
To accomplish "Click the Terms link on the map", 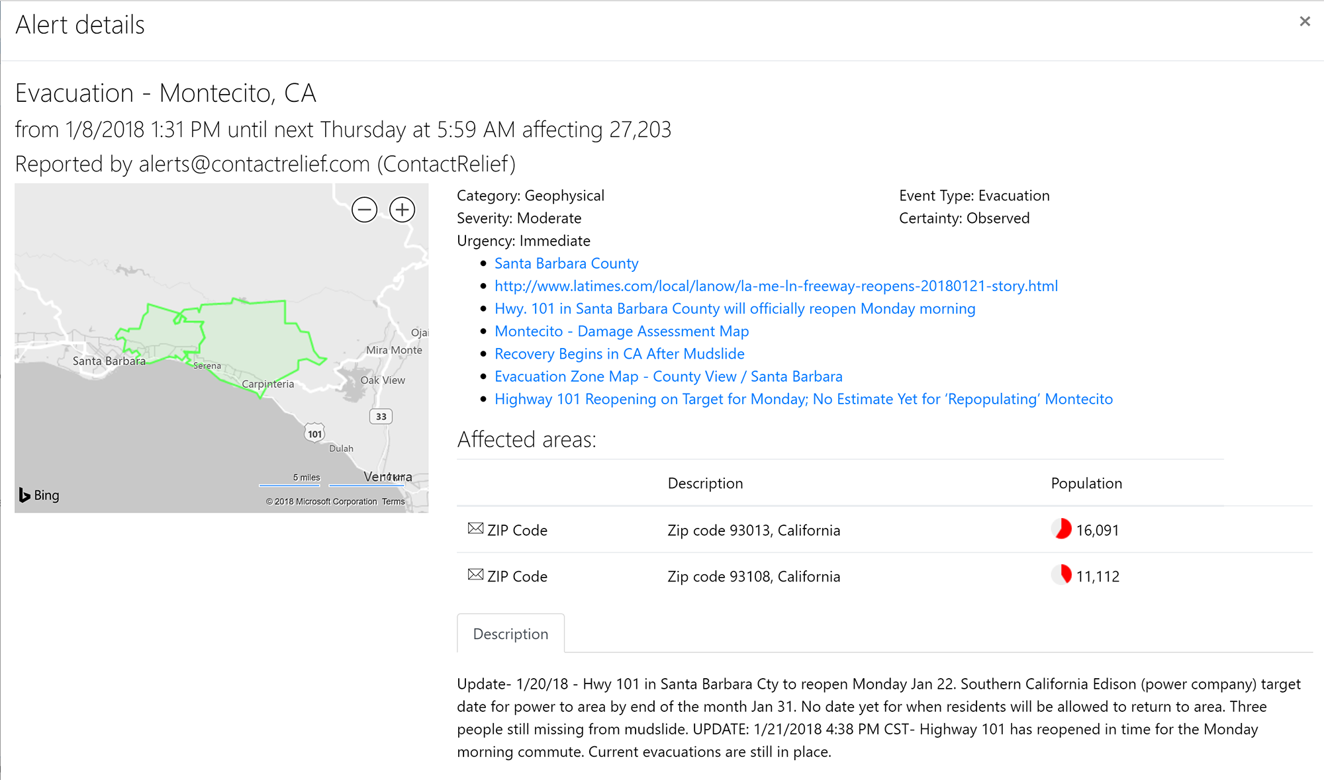I will point(393,501).
